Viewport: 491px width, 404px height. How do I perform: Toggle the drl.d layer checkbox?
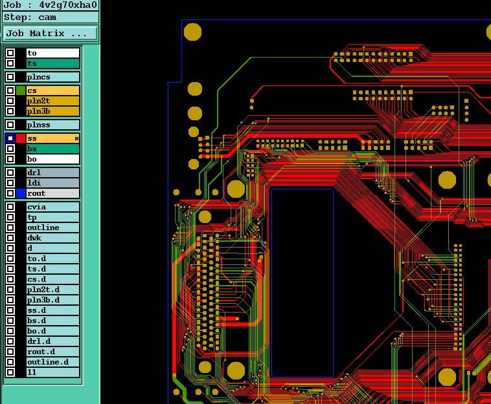(x=10, y=341)
